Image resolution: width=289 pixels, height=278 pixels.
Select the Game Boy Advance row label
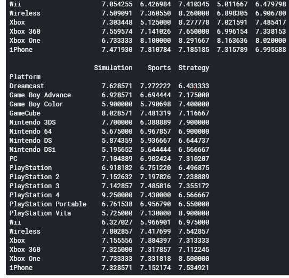(x=40, y=95)
